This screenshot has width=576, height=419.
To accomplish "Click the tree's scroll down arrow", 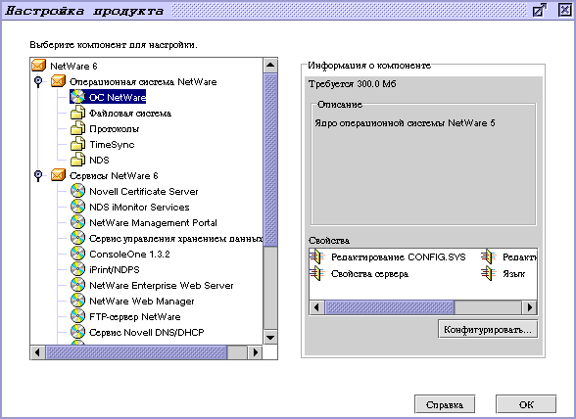I will point(270,338).
